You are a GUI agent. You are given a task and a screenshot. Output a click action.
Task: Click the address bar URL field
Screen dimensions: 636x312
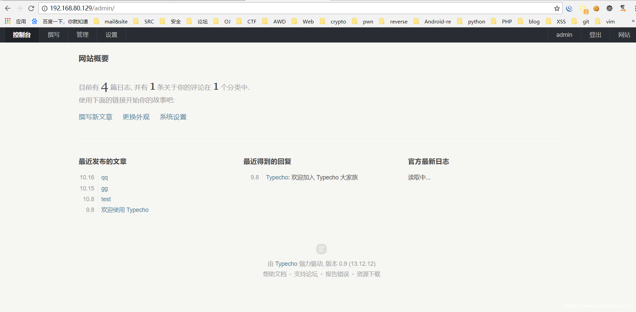click(x=268, y=8)
